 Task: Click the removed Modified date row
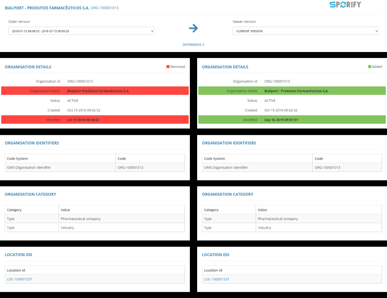(95, 120)
